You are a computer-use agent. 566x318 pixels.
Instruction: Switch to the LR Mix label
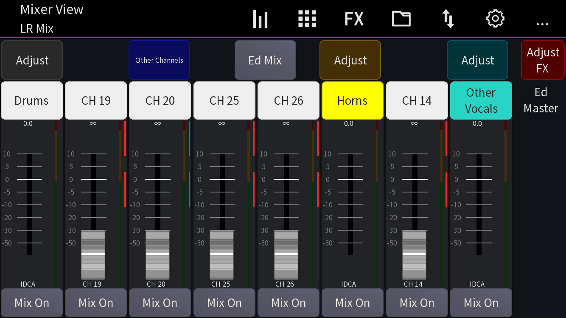click(37, 29)
